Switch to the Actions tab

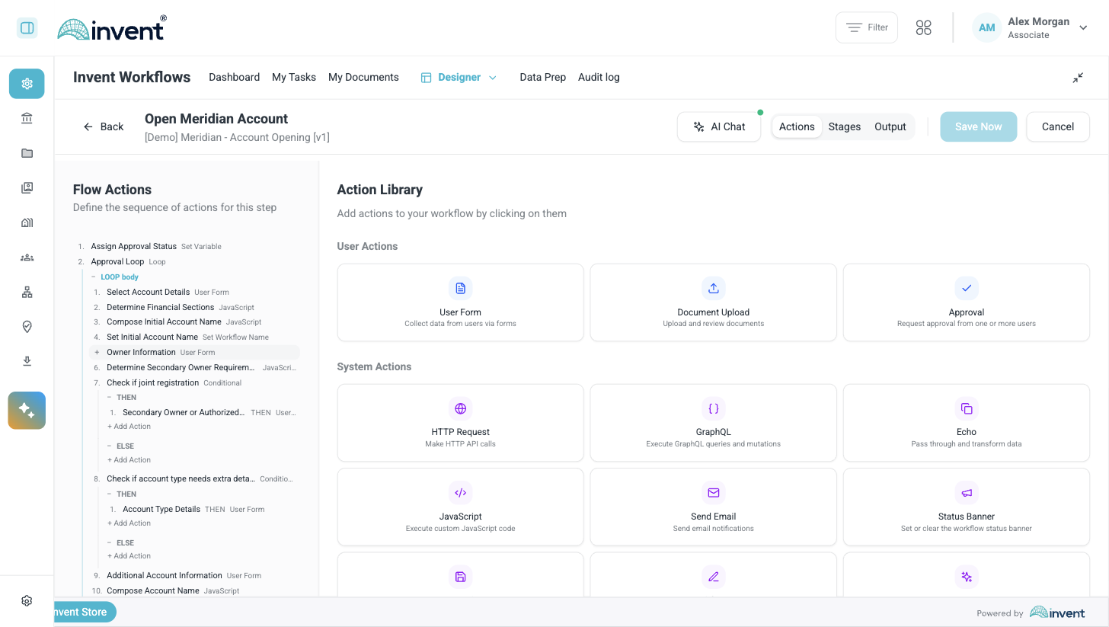tap(797, 127)
